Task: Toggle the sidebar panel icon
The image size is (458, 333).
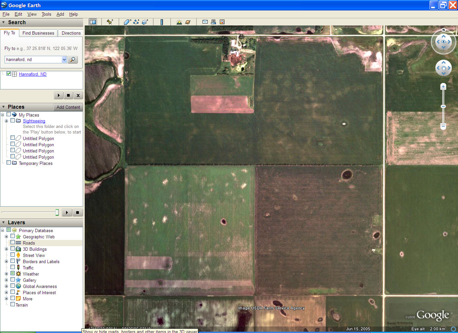Action: (x=93, y=22)
